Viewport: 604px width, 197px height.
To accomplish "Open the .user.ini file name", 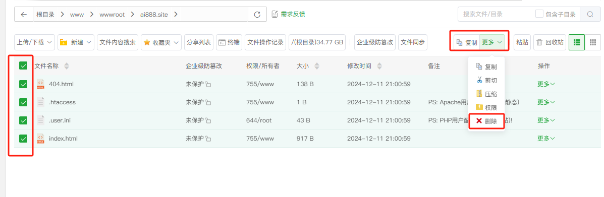I will tap(60, 120).
